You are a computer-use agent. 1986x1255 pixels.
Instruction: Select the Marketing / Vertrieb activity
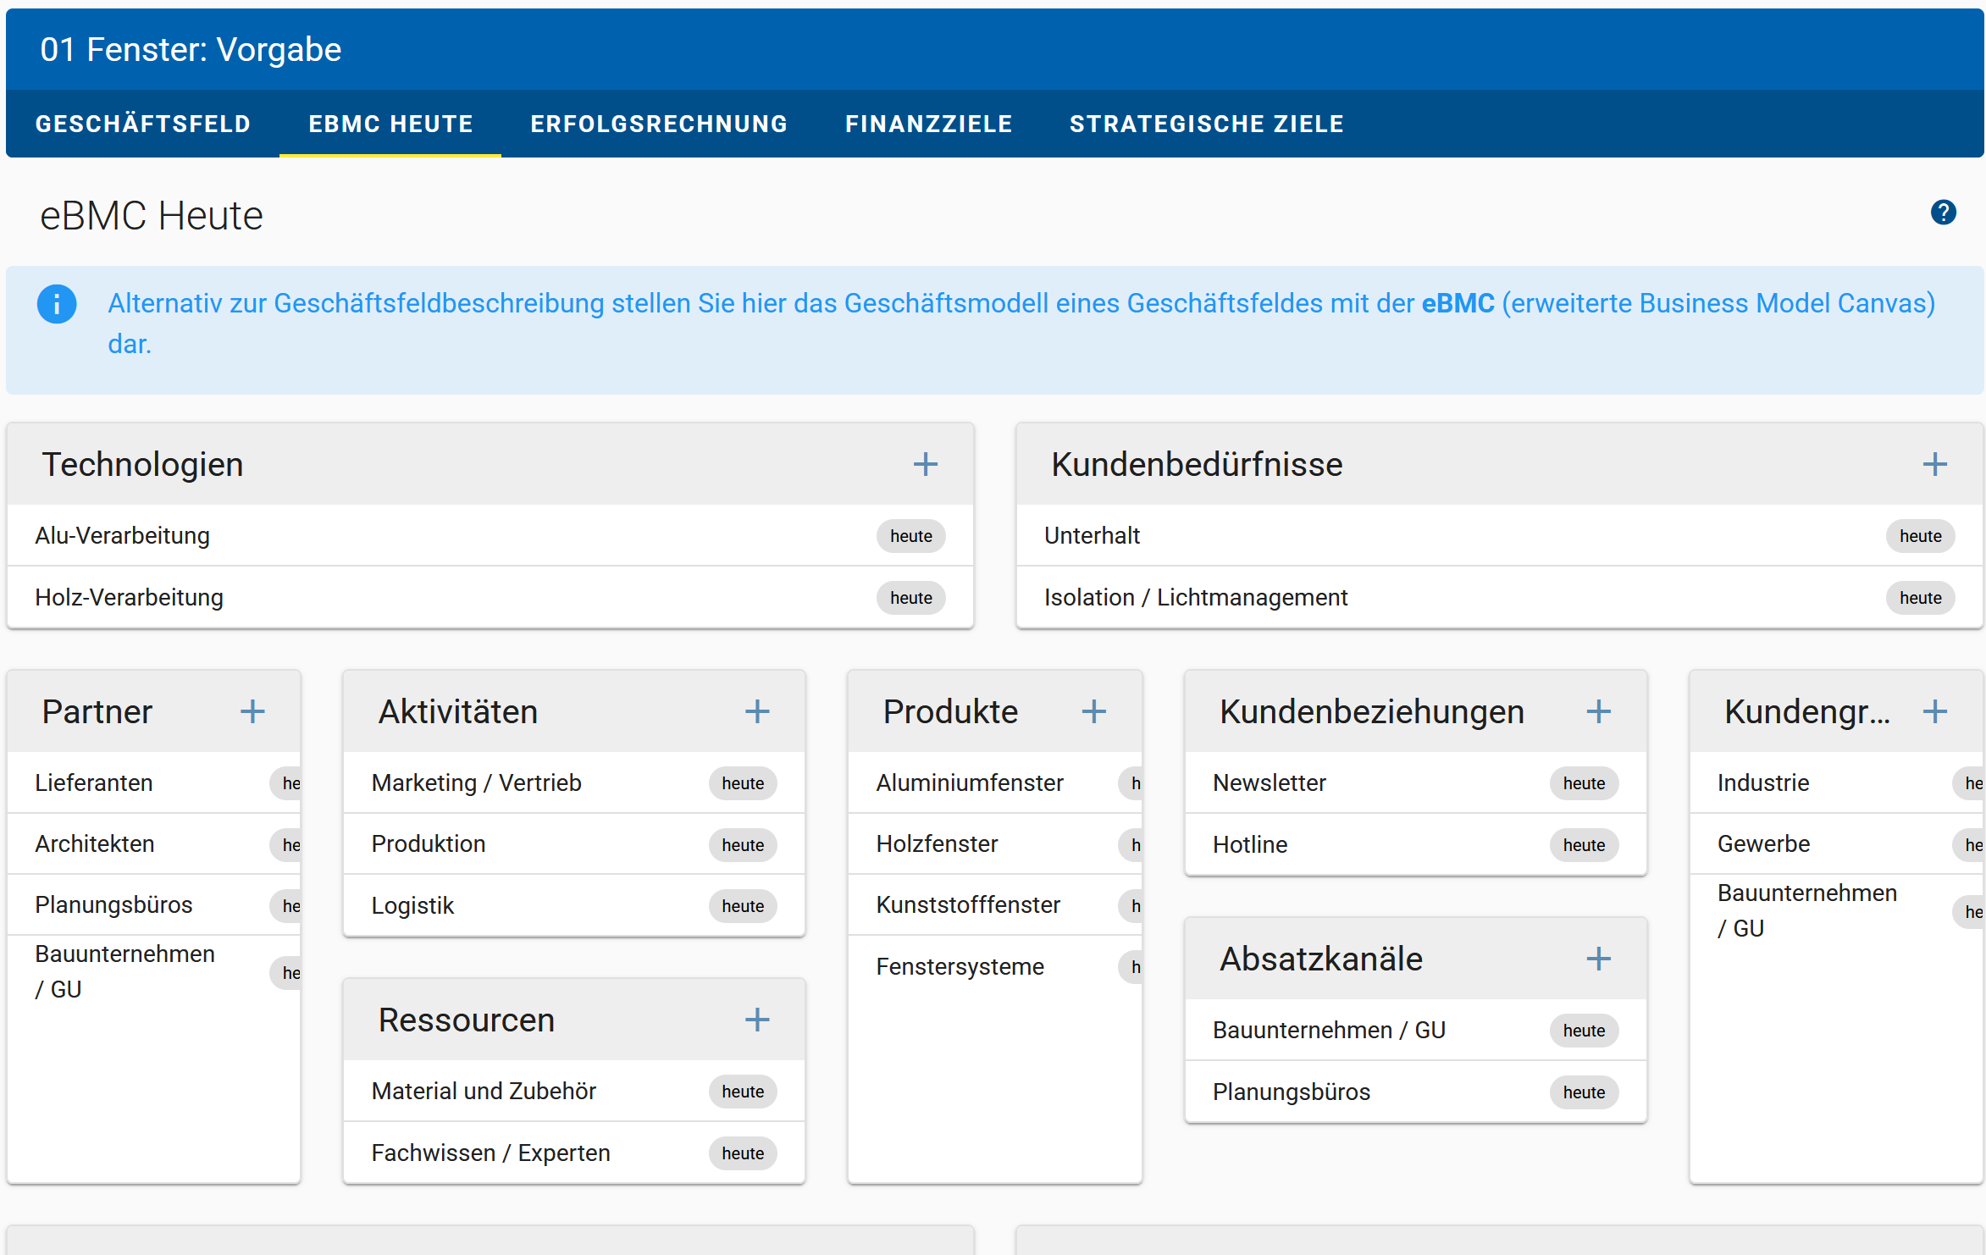[x=574, y=783]
